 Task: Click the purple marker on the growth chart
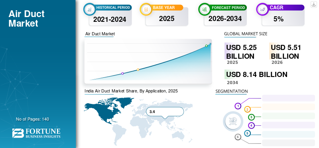(122, 73)
